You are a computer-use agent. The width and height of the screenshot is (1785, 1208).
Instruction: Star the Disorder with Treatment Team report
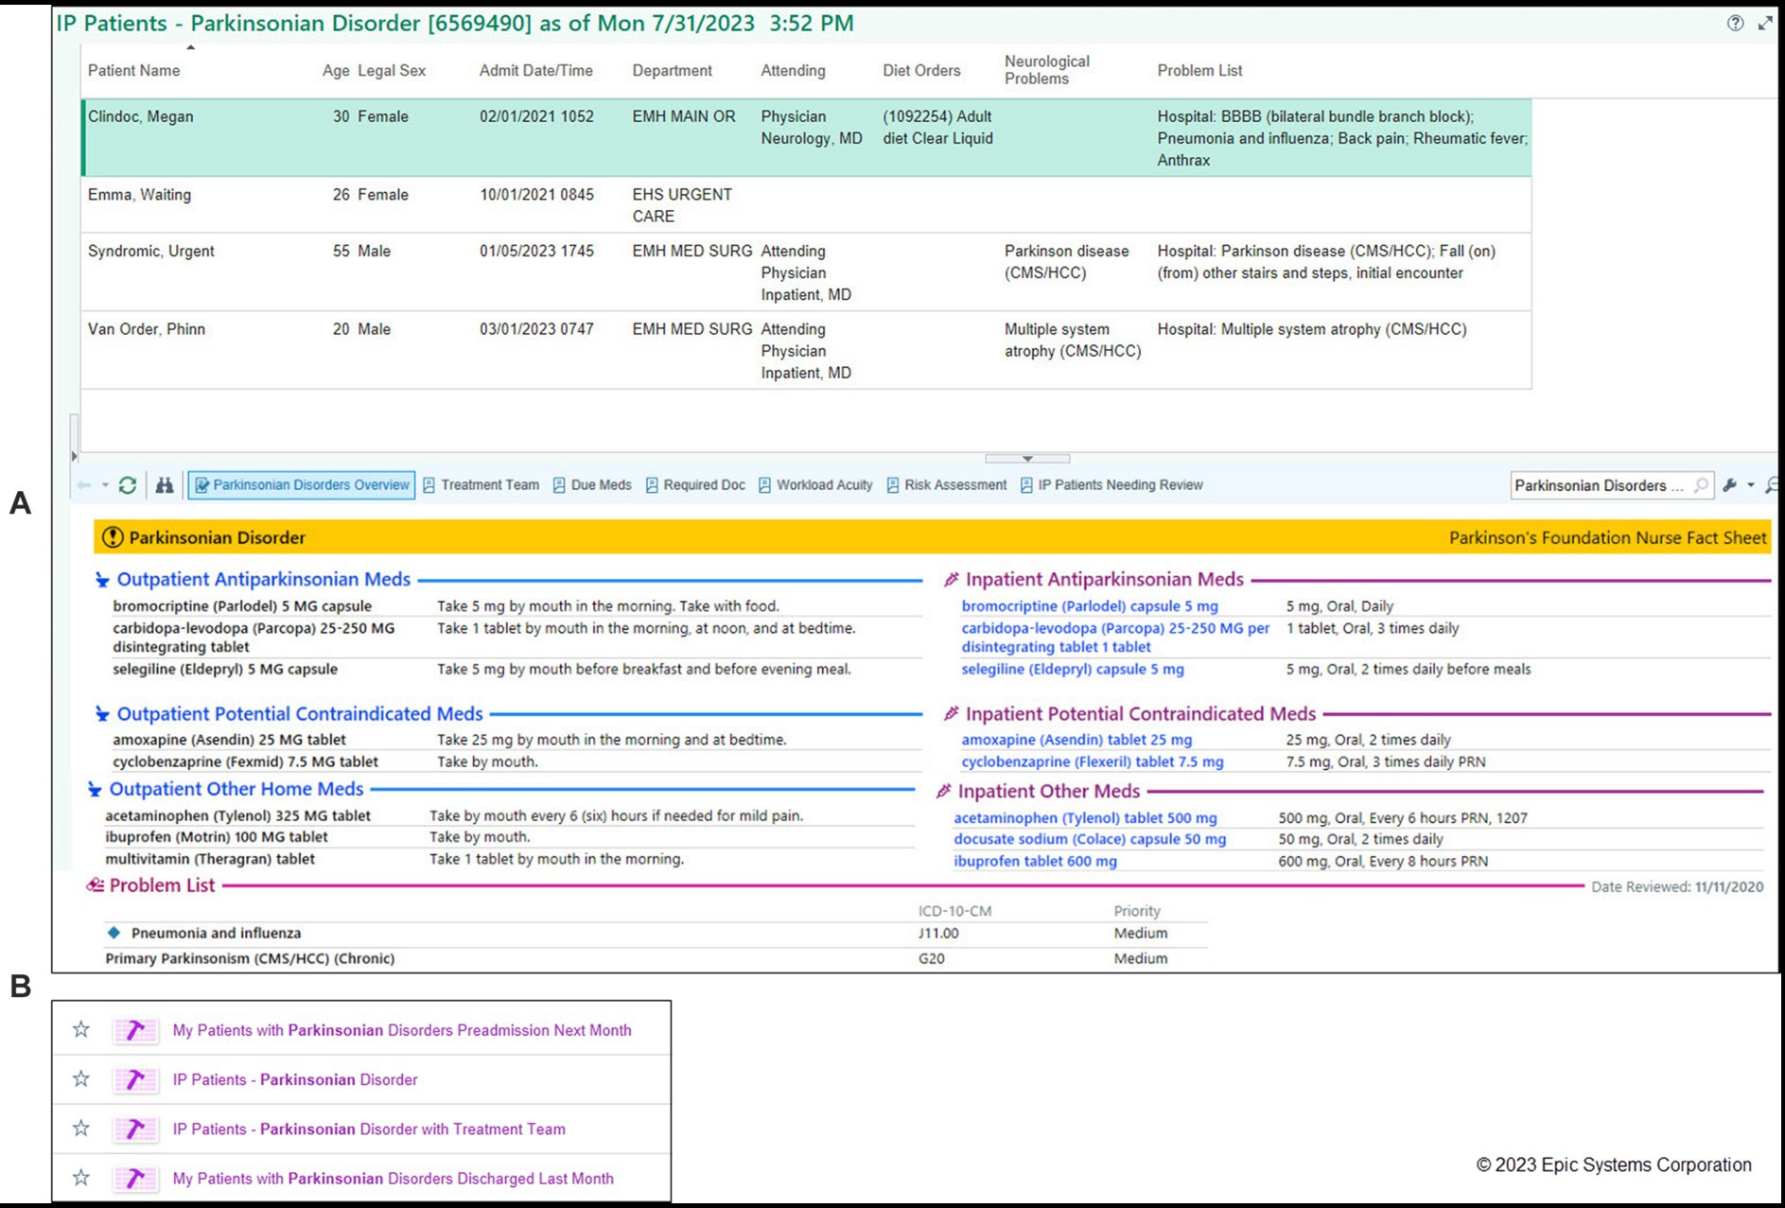coord(81,1128)
